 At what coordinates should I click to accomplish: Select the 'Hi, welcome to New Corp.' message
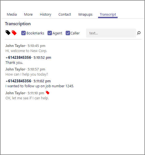26,51
